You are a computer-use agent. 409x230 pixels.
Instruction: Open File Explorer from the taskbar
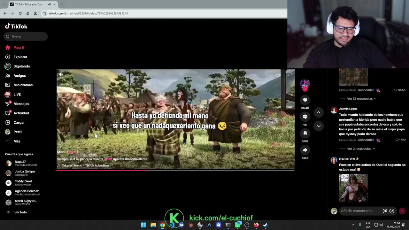click(153, 225)
